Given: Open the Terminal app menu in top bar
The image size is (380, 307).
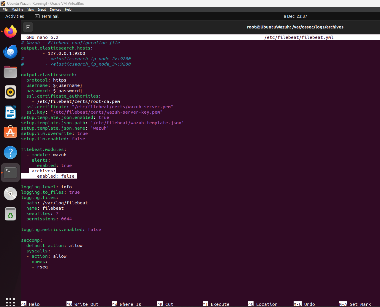Looking at the screenshot, I should 46,16.
